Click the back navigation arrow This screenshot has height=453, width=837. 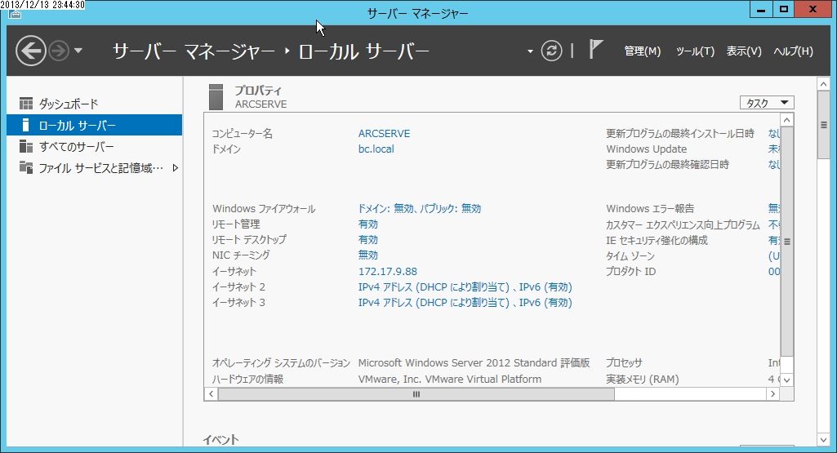[30, 51]
